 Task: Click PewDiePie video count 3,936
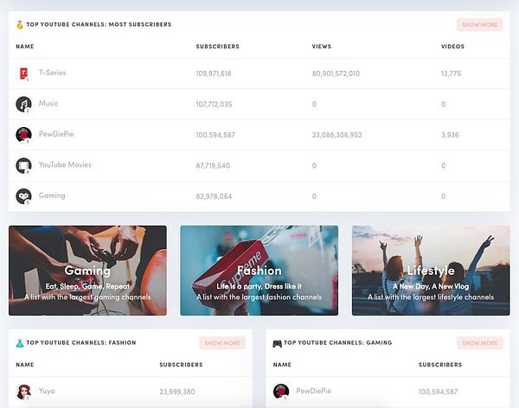click(450, 135)
